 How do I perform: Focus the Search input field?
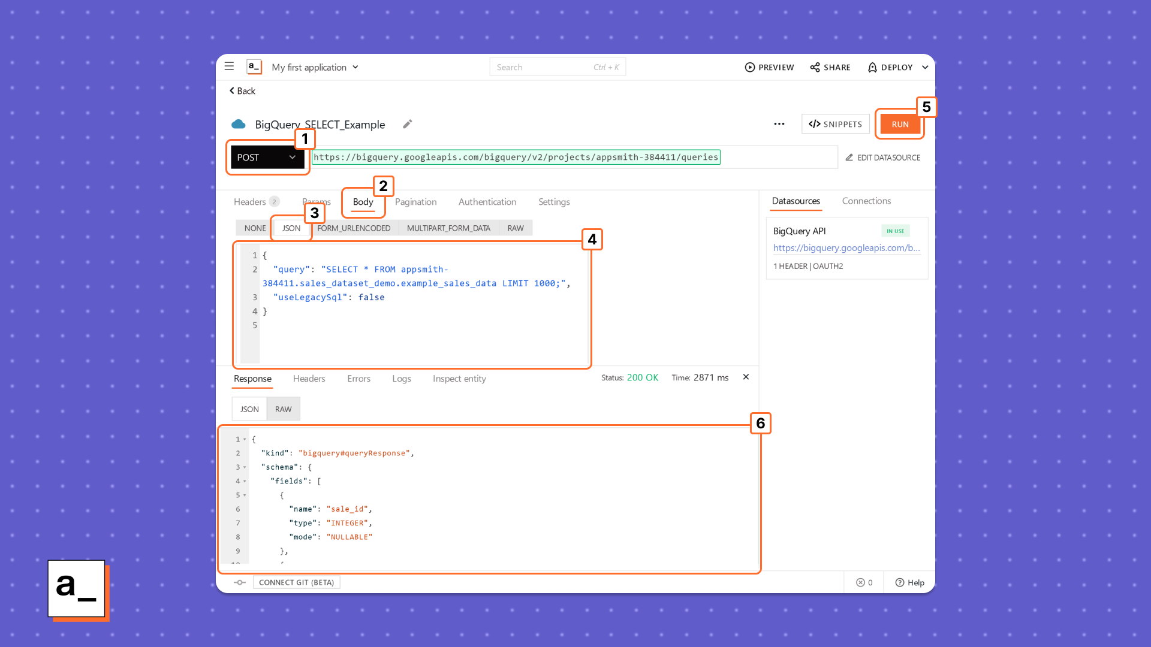click(x=558, y=67)
